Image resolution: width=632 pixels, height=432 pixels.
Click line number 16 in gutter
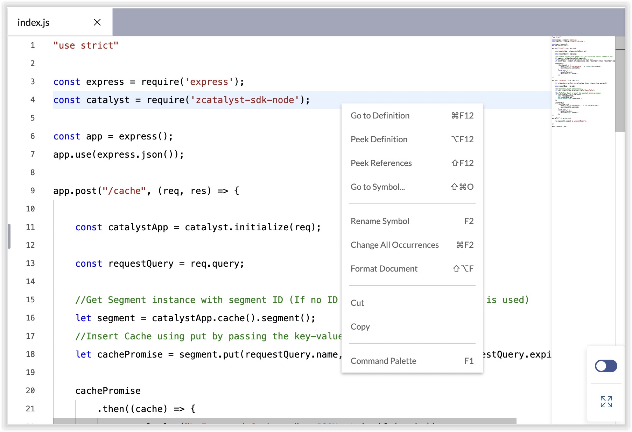(30, 318)
